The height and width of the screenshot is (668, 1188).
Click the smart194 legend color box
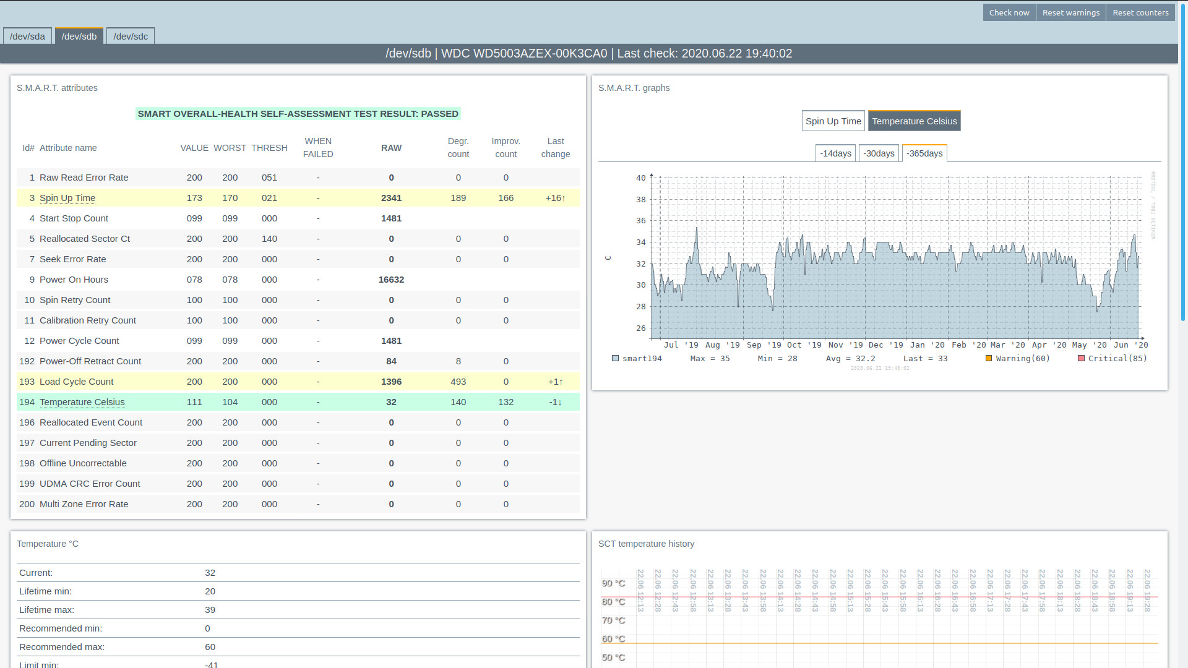coord(615,359)
